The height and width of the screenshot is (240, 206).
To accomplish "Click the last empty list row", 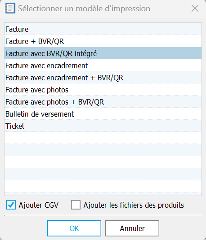I will coord(103,186).
